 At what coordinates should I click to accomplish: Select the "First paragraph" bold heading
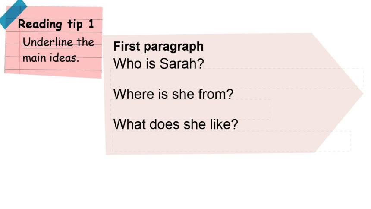pos(158,46)
